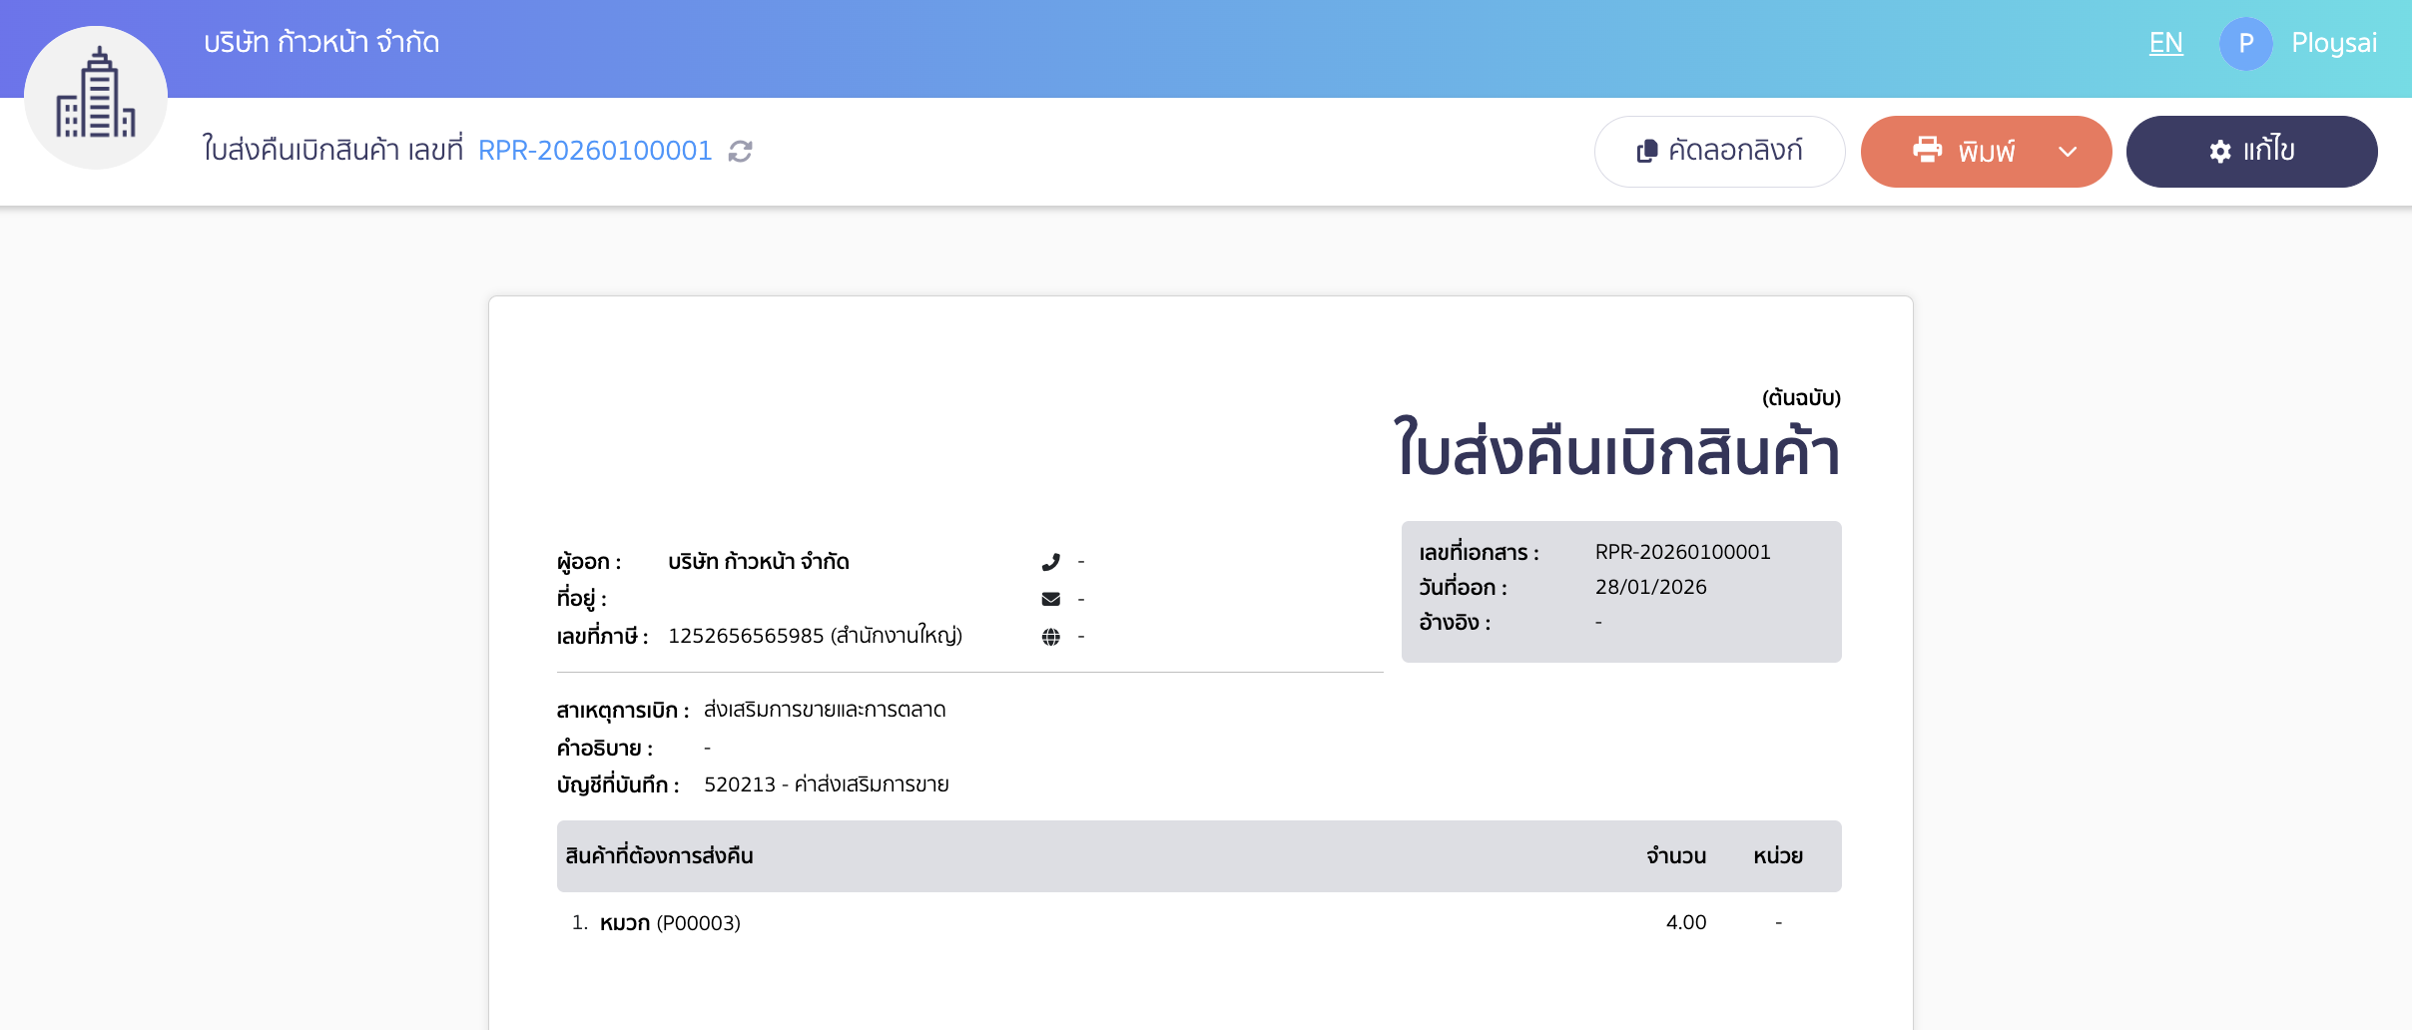The image size is (2412, 1030).
Task: Click the gear icon on the แก้ไข button
Action: (x=2219, y=151)
